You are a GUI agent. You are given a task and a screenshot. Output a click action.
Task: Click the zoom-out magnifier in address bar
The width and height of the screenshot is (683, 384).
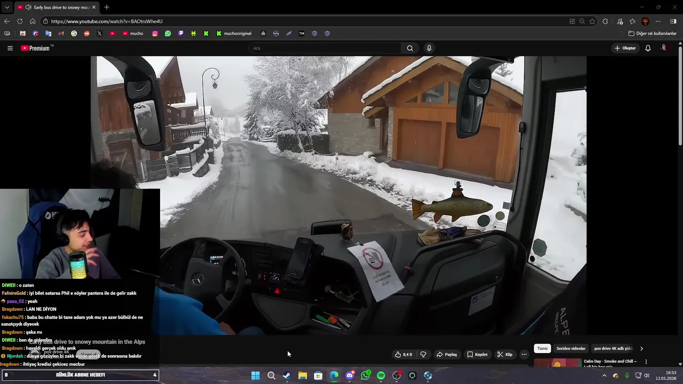pyautogui.click(x=582, y=21)
